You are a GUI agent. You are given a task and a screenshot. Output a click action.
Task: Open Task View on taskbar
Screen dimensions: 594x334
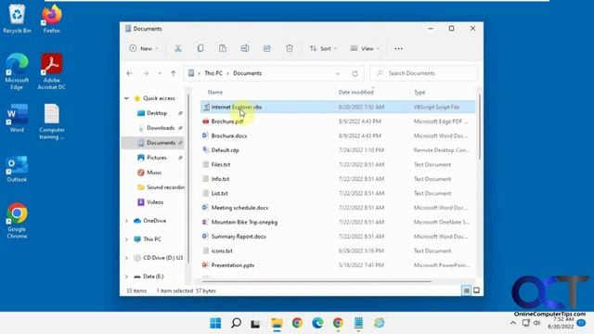click(x=256, y=323)
